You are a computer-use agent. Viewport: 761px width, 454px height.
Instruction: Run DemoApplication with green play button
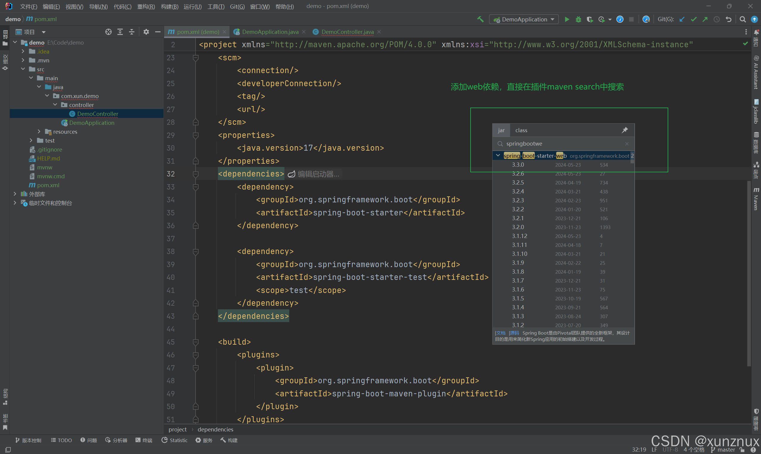click(x=567, y=19)
